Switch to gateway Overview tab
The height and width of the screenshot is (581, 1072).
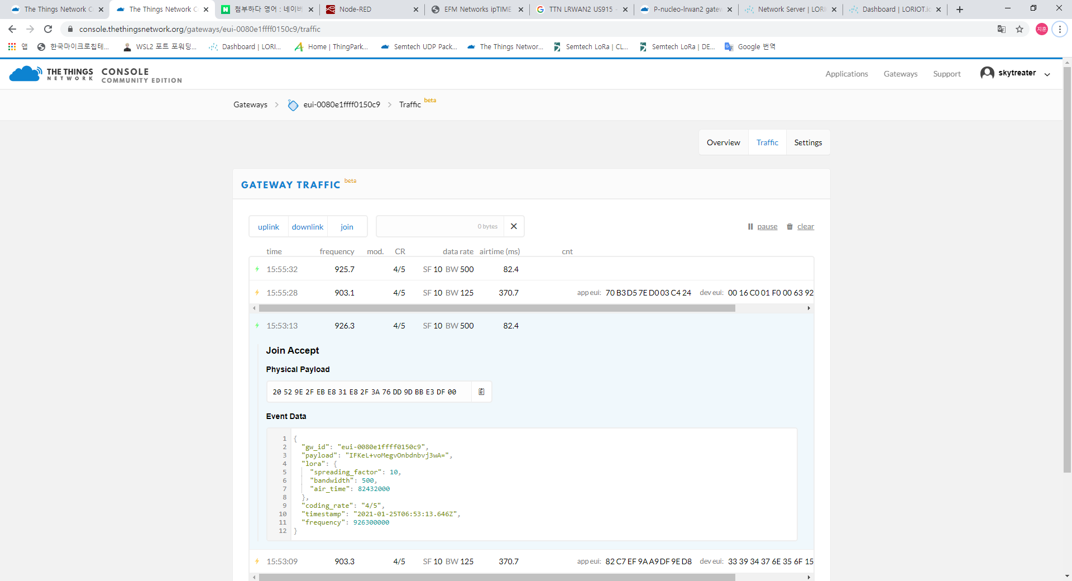tap(723, 142)
